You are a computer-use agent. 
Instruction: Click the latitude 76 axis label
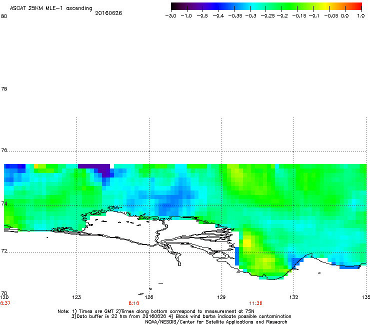click(x=4, y=150)
